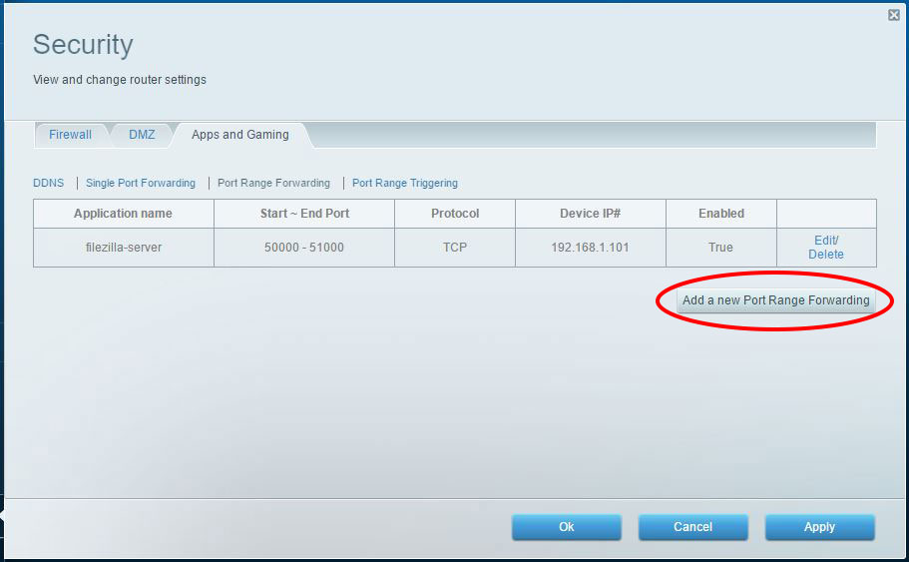
Task: Switch to the Firewall tab
Action: pos(70,135)
